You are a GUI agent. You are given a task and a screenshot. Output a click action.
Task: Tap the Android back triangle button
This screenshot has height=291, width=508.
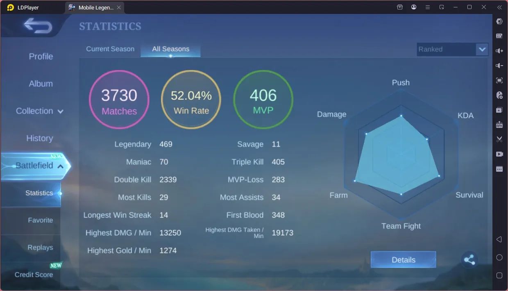coord(499,239)
